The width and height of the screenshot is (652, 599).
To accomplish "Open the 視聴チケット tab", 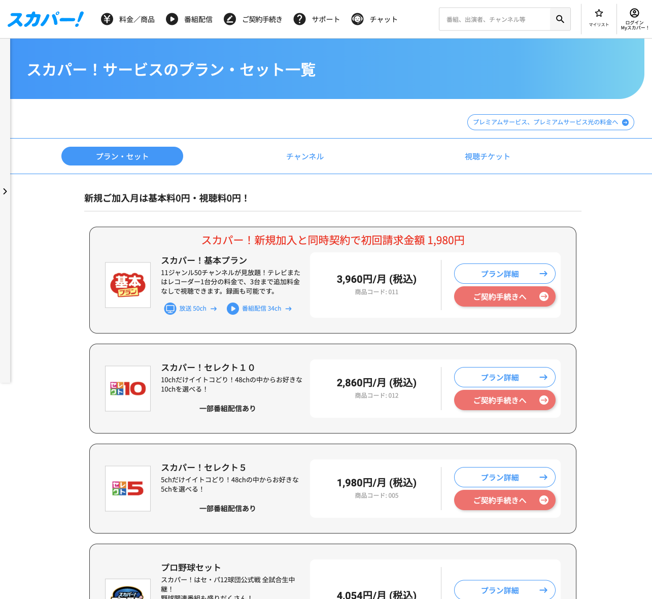I will coord(488,156).
